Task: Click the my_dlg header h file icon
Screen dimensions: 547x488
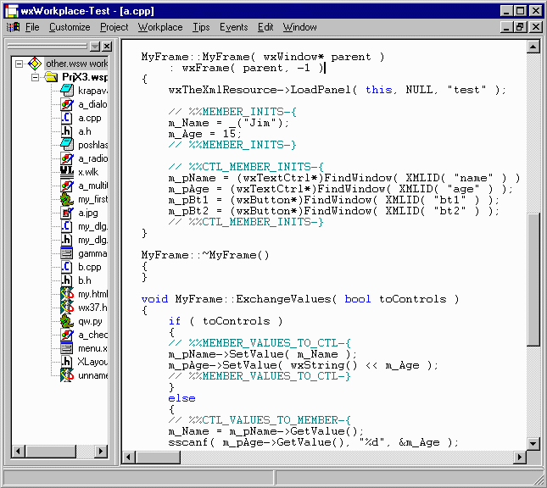Action: pos(67,240)
